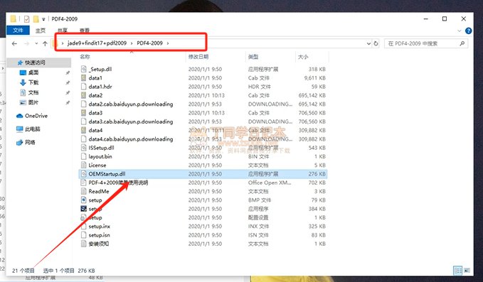This screenshot has height=282, width=483.
Task: Click the search magnifier icon
Action: [462, 43]
